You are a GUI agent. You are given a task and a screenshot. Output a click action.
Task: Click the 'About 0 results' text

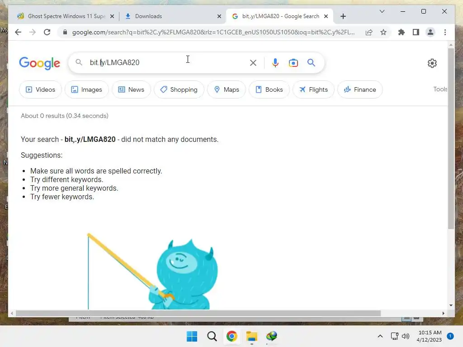coord(65,116)
